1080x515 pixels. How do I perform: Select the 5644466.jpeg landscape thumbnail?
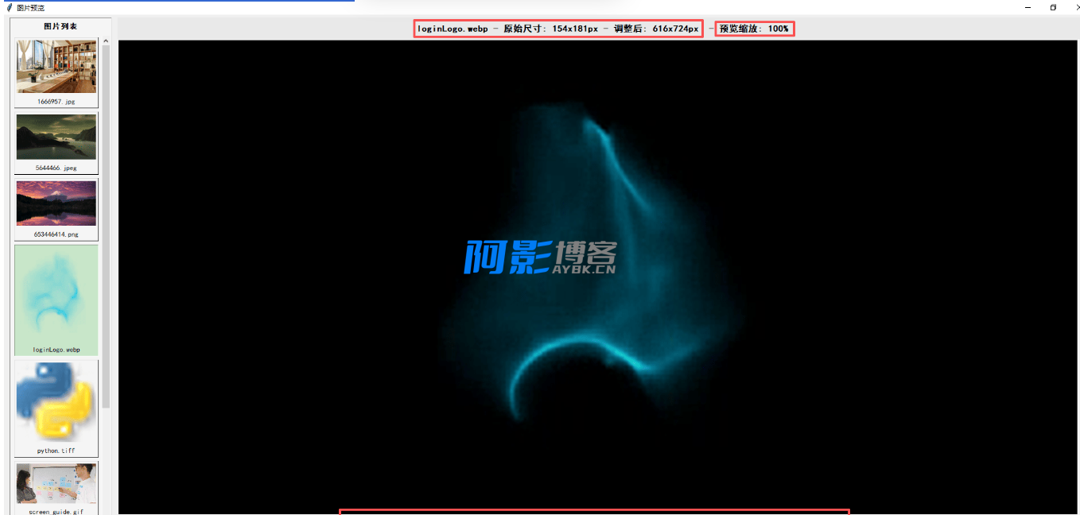[56, 137]
